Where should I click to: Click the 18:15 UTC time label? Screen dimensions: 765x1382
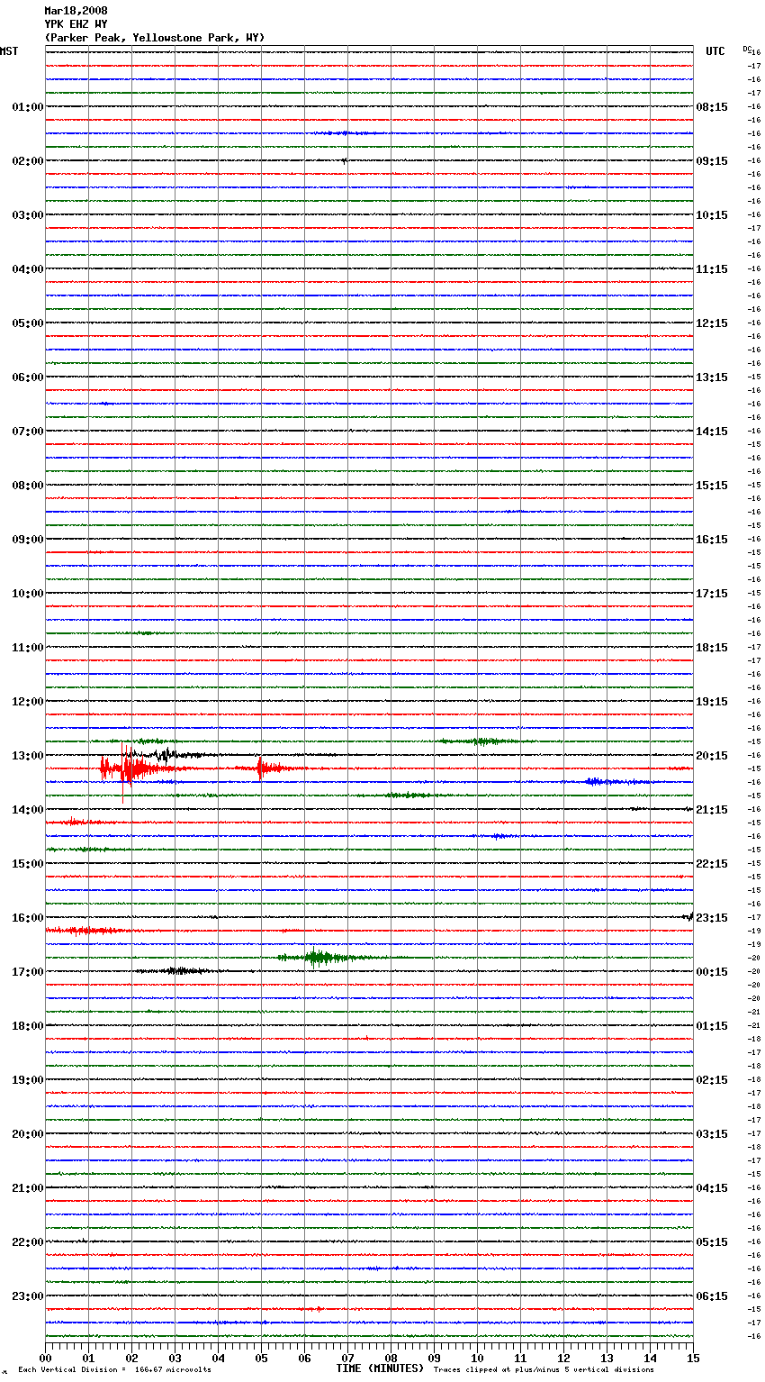coord(712,648)
